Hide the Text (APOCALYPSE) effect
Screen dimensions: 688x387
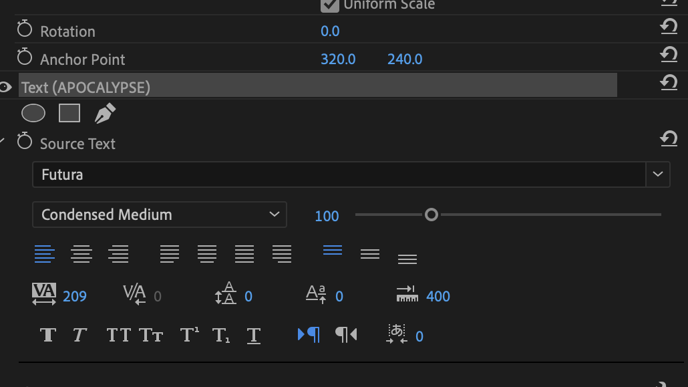(x=5, y=87)
